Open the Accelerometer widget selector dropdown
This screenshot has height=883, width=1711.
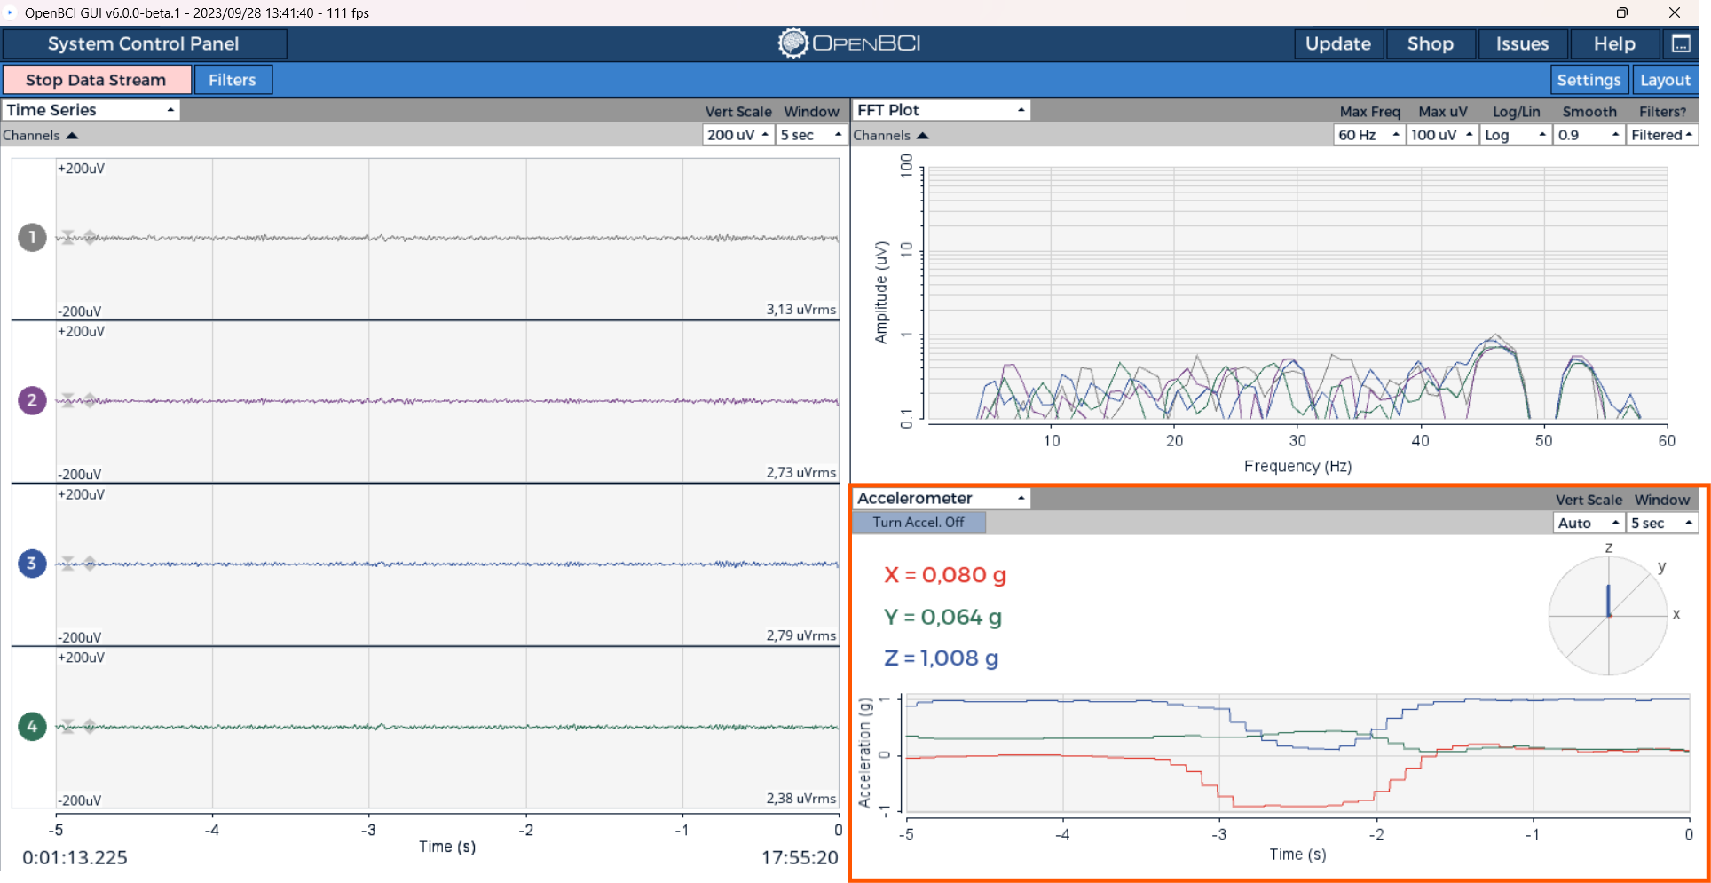(942, 499)
